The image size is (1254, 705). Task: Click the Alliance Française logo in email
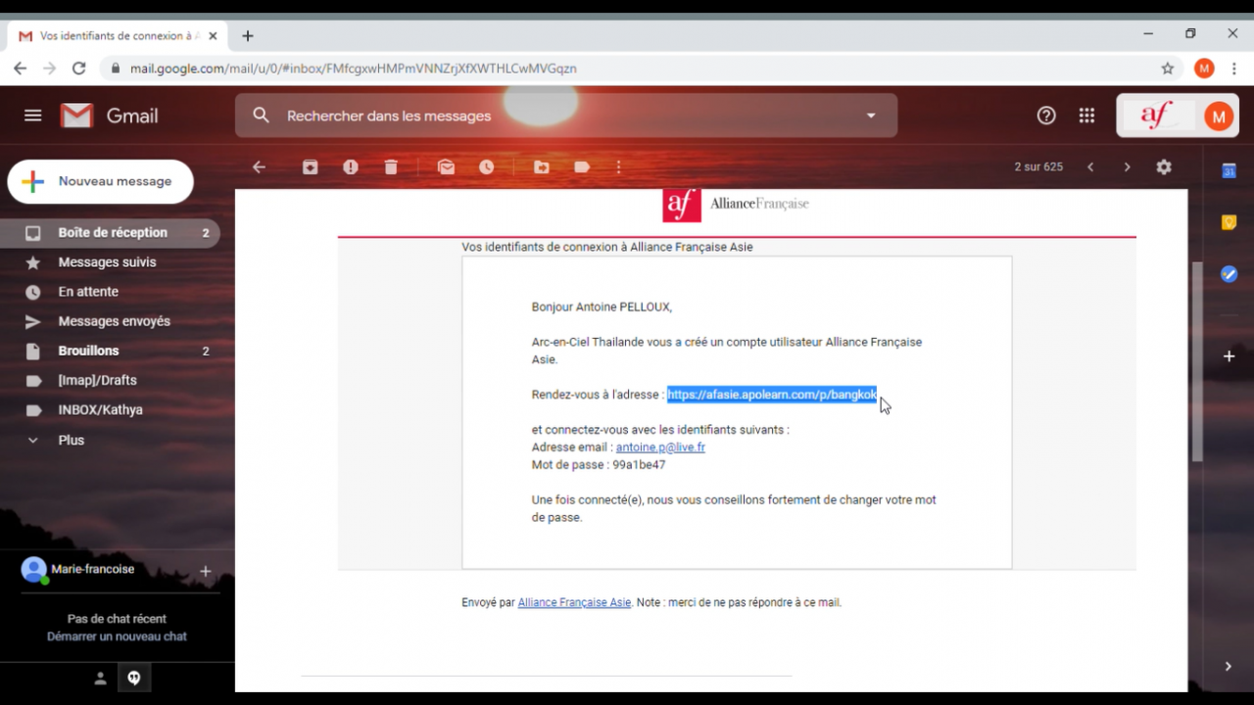coord(736,204)
